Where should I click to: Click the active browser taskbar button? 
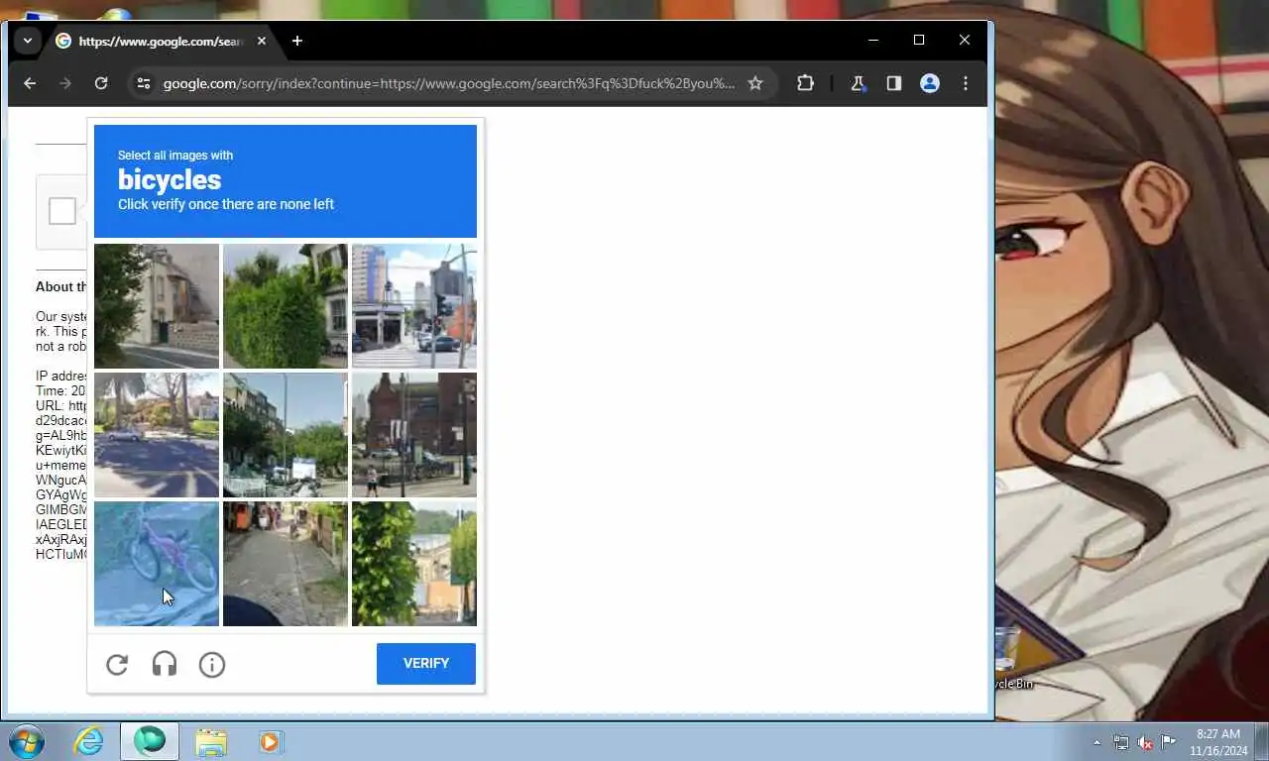(150, 741)
